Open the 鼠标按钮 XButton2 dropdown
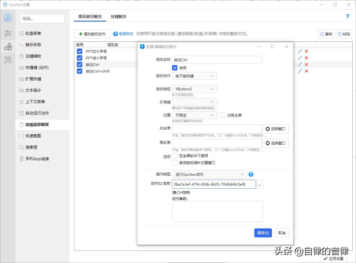This screenshot has width=356, height=263. pyautogui.click(x=194, y=89)
